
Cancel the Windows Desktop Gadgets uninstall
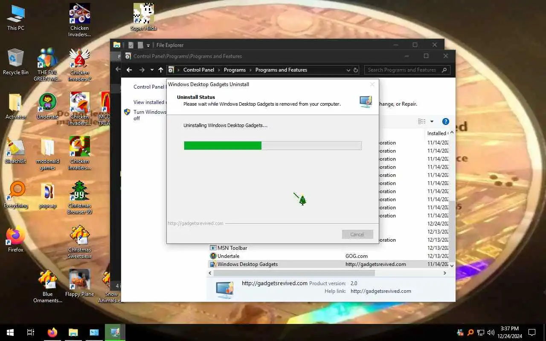pos(357,234)
